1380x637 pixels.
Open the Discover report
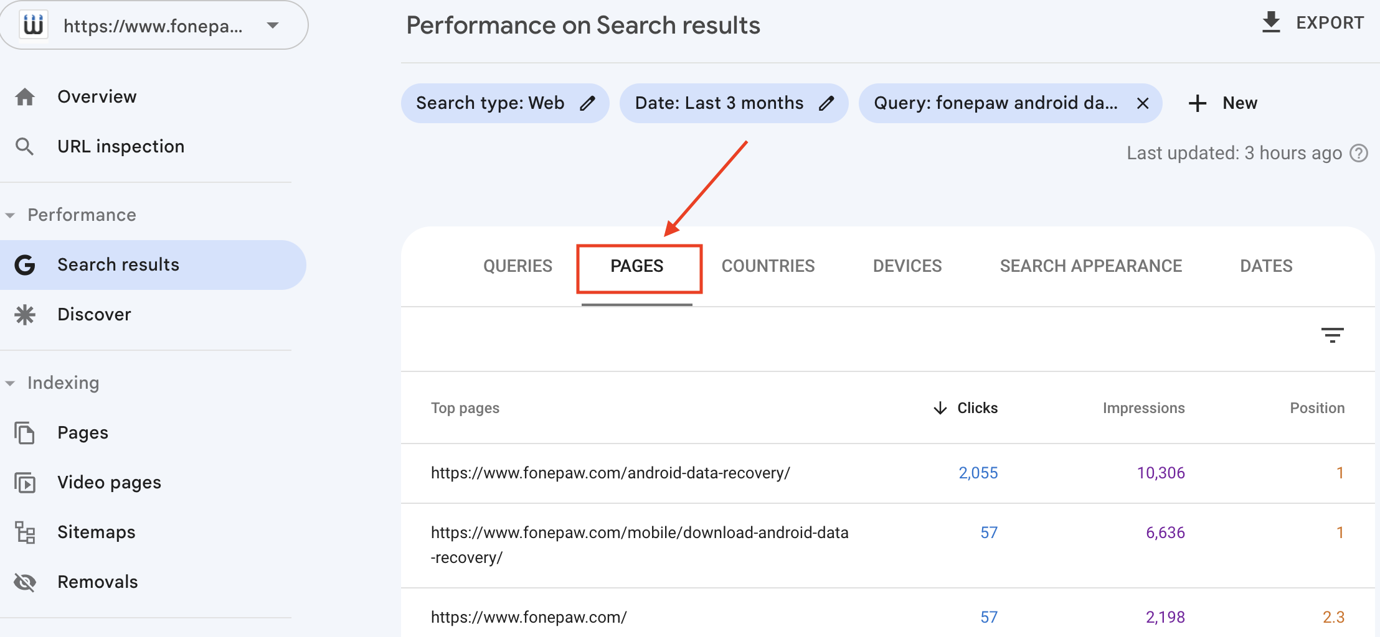click(94, 315)
